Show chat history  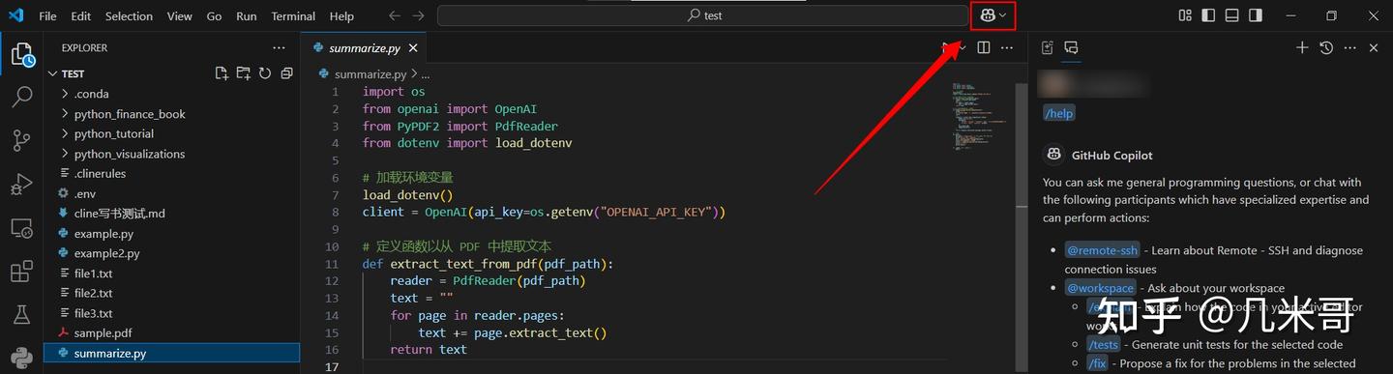pos(1326,47)
